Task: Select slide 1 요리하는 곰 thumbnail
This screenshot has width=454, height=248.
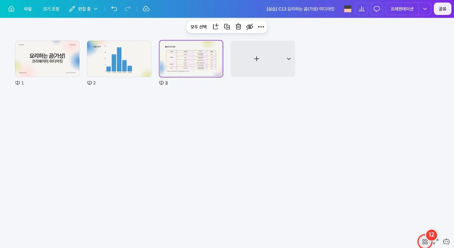Action: point(47,59)
